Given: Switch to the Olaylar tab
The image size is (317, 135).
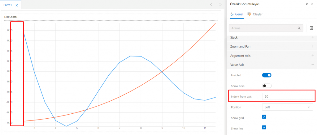Looking at the screenshot, I should click(x=255, y=14).
